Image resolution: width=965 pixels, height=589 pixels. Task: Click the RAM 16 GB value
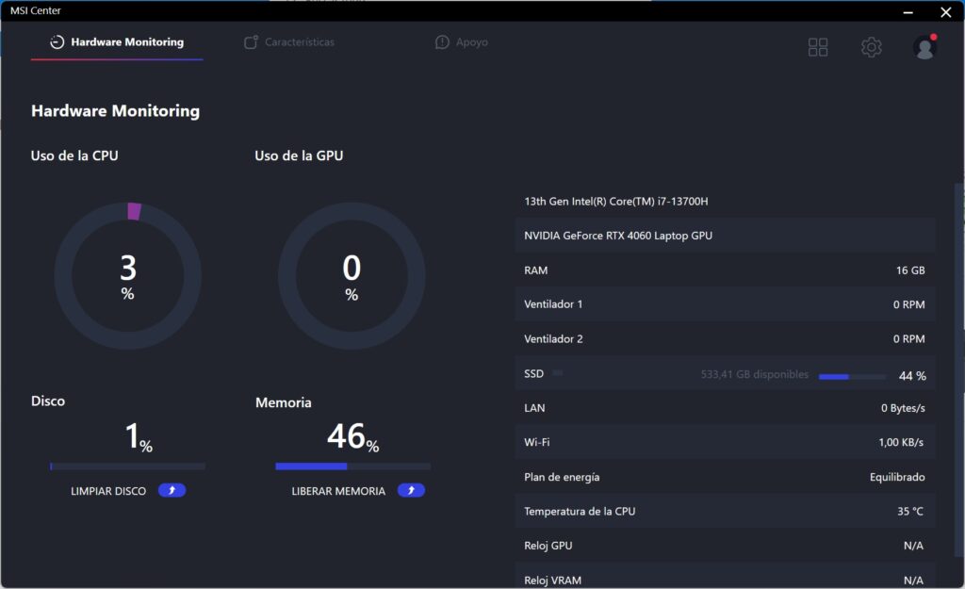coord(910,270)
